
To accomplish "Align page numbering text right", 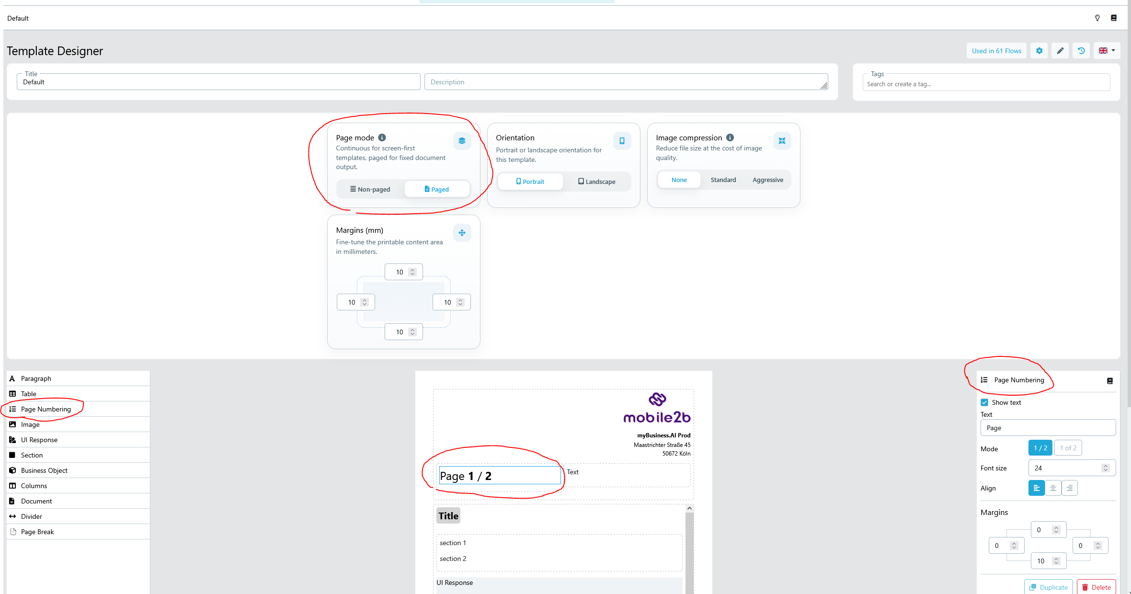I will [1070, 488].
